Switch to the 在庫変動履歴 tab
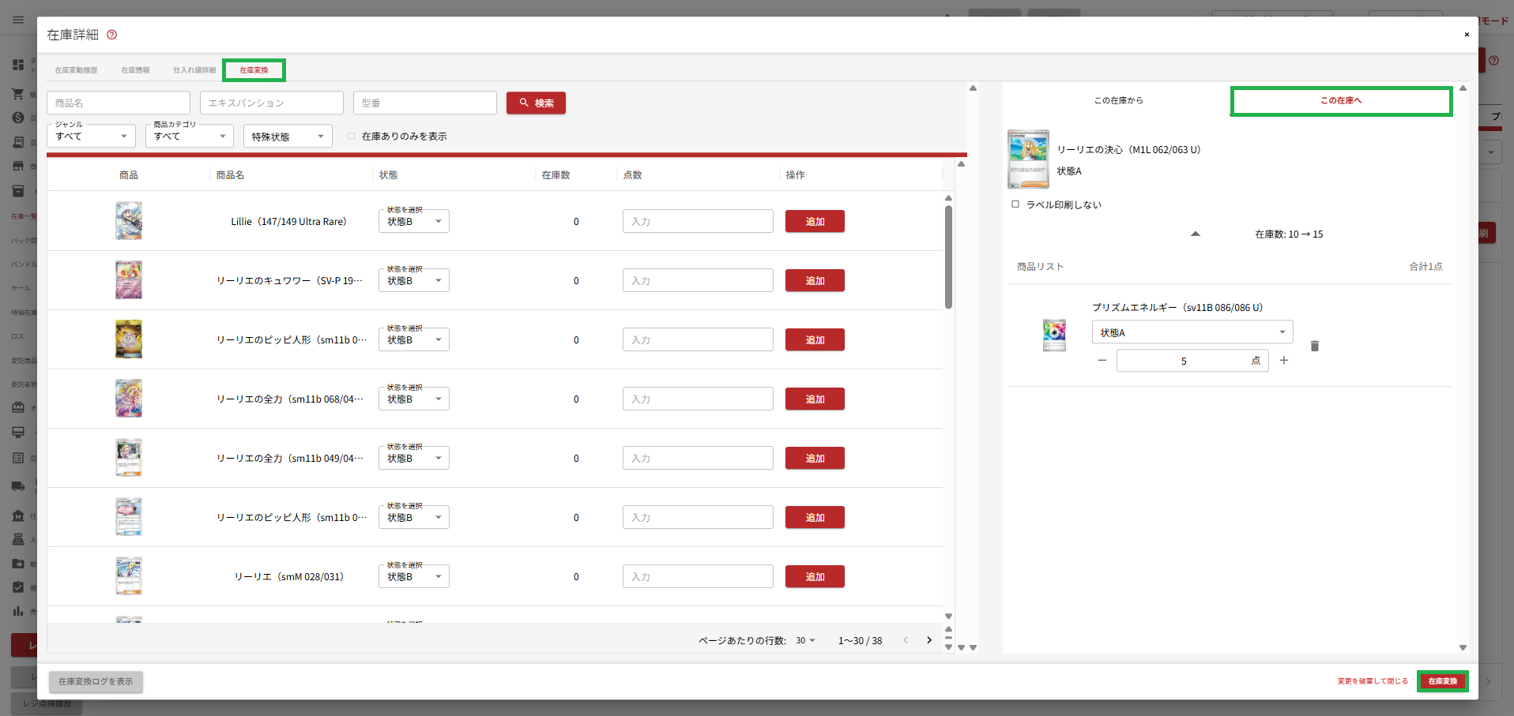This screenshot has height=716, width=1514. (76, 70)
